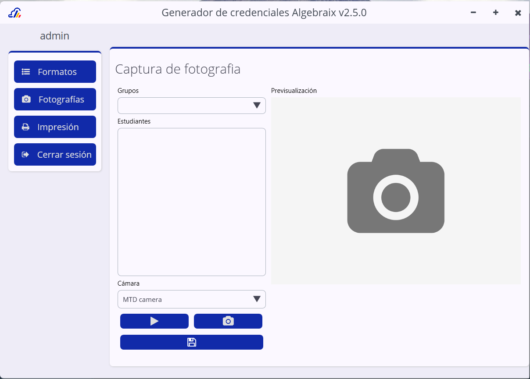Viewport: 530px width, 379px height.
Task: Click inside the Estudiantes list box
Action: pos(192,202)
